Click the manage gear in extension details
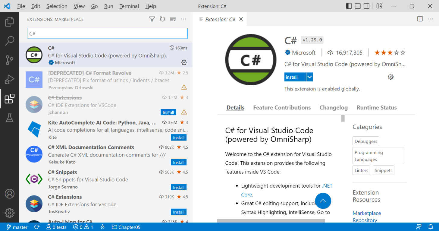 (x=391, y=77)
